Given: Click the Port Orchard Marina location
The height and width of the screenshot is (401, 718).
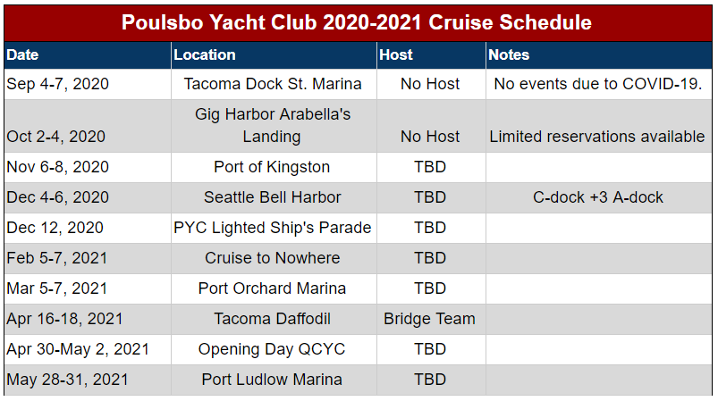Looking at the screenshot, I should coord(272,288).
